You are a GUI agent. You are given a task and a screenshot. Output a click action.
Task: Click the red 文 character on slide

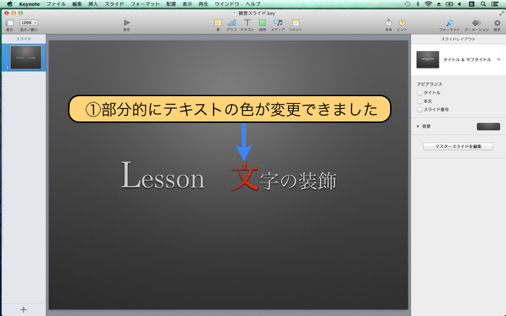click(x=245, y=178)
